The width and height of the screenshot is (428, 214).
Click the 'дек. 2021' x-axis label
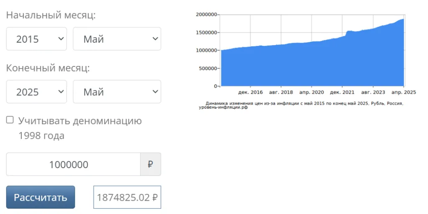pyautogui.click(x=342, y=92)
